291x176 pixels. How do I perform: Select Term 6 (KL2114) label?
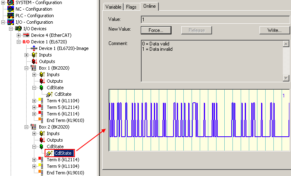[x=63, y=114]
